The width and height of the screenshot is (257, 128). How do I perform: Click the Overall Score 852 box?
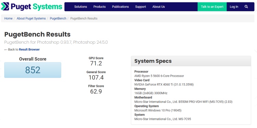(33, 70)
